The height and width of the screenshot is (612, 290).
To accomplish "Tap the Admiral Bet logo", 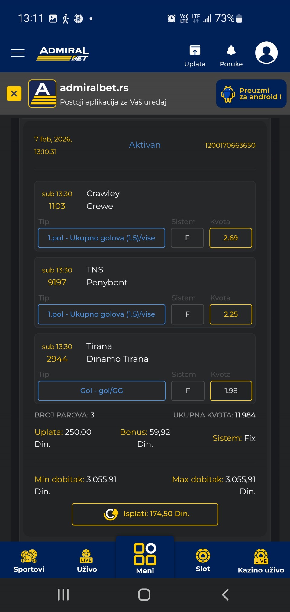I will [x=63, y=53].
